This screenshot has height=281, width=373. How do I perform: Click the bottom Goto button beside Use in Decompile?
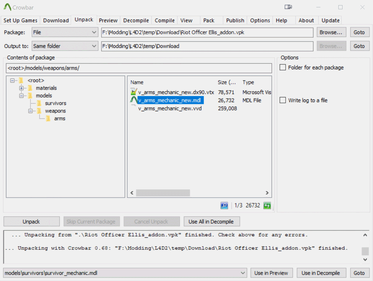pos(359,273)
